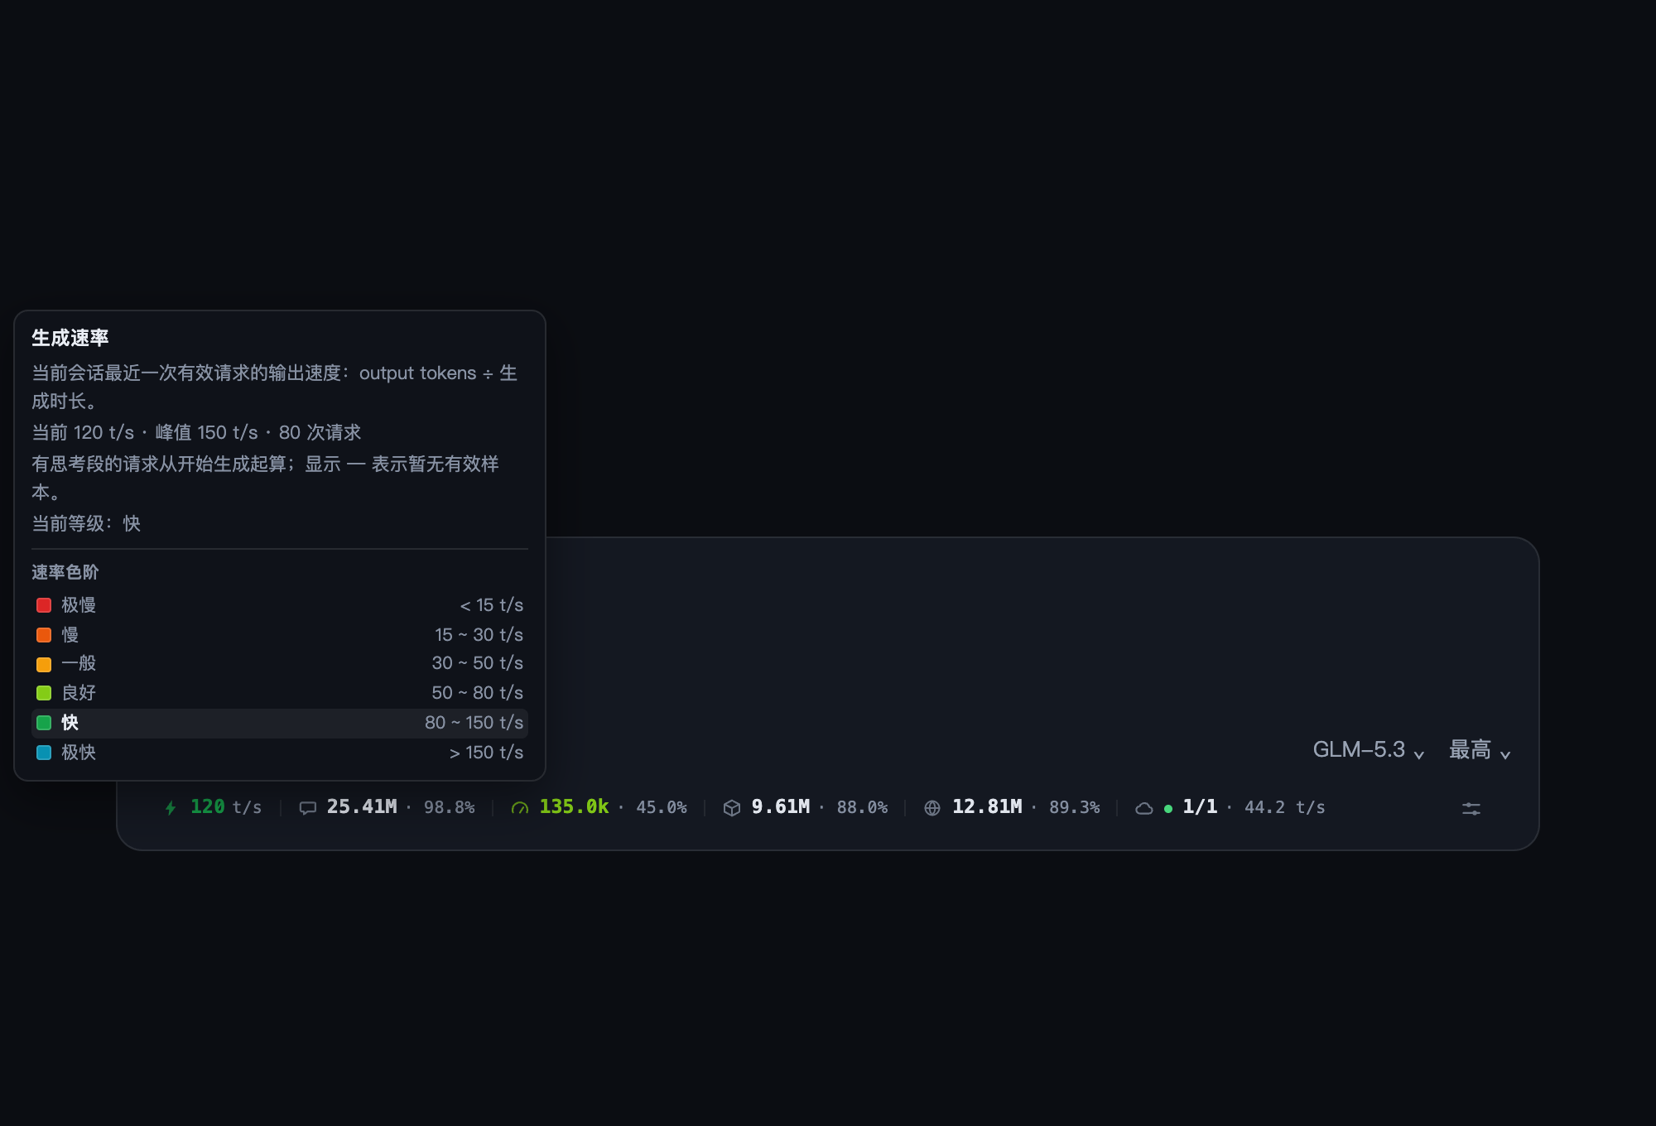The image size is (1656, 1126).
Task: Click the 速率色阶 section heading
Action: (65, 572)
